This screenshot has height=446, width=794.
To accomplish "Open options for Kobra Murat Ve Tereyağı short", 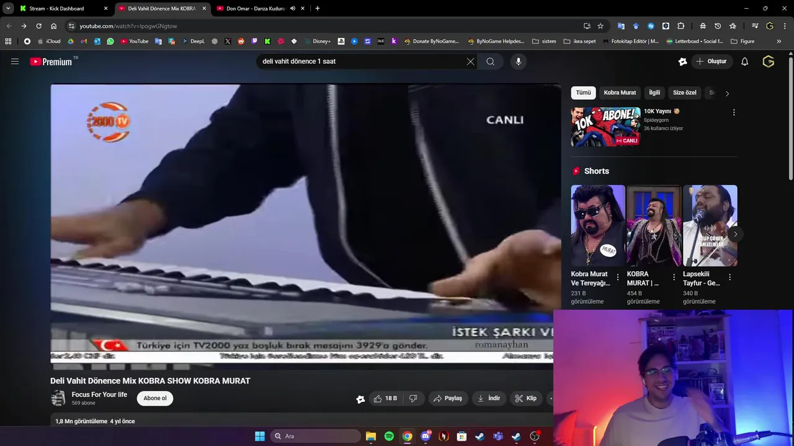I will (x=618, y=278).
